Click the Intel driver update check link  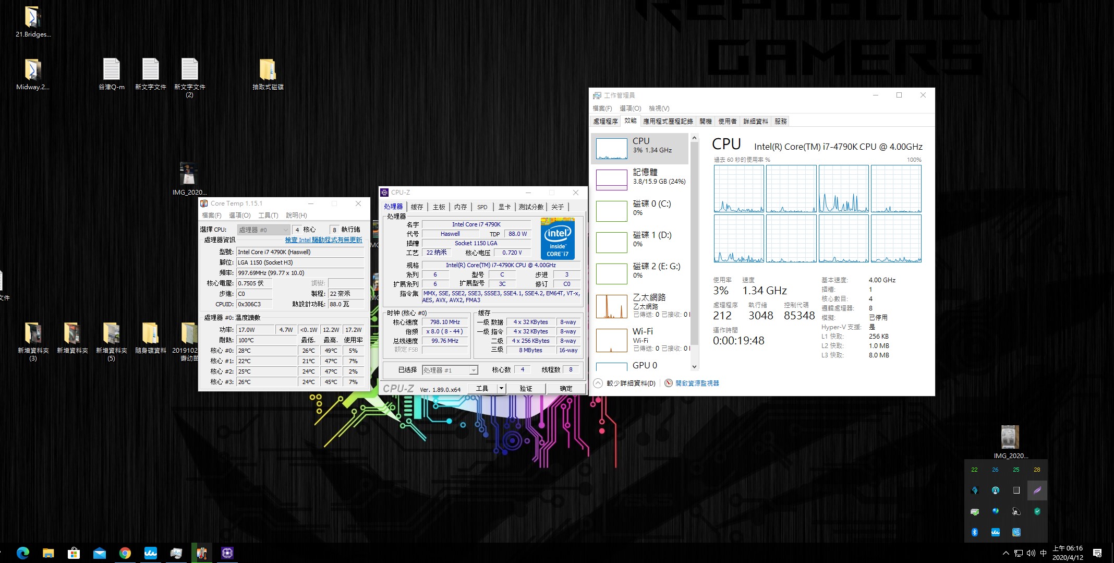click(323, 240)
